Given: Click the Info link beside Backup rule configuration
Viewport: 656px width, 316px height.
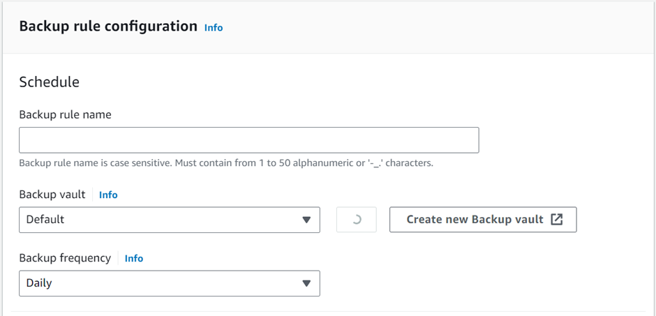Looking at the screenshot, I should click(214, 28).
